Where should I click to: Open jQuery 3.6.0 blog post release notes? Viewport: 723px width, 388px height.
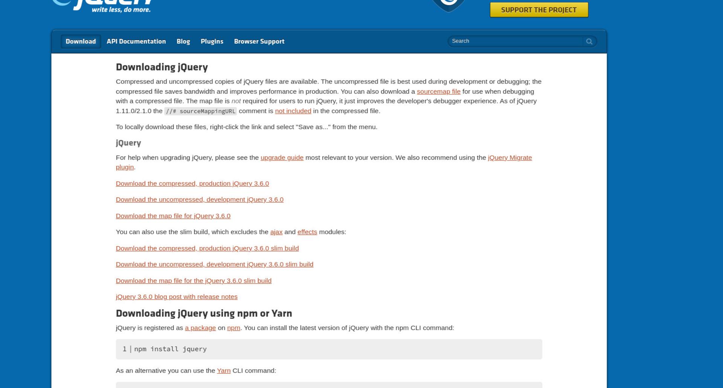point(177,297)
